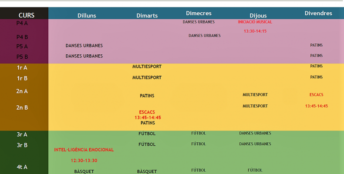Viewport: 344px width, 174px height.
Task: Click MULTIESPORT in the 1r A row
Action: 147,67
